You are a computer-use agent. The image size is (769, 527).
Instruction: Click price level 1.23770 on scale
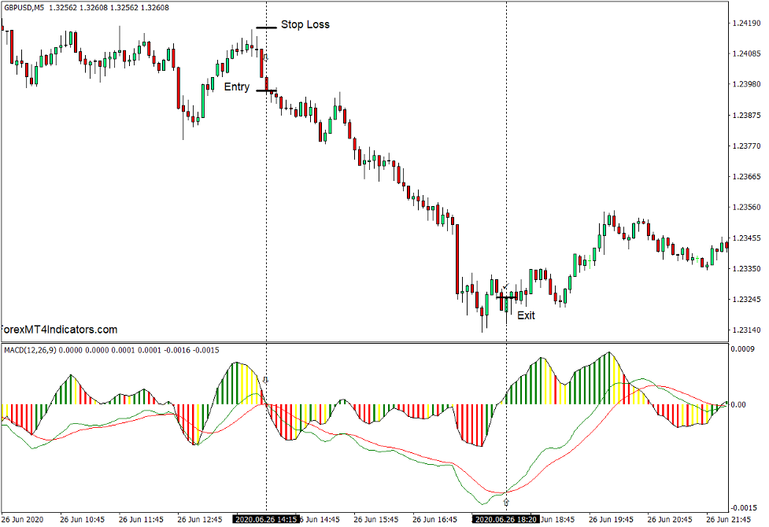(x=746, y=146)
